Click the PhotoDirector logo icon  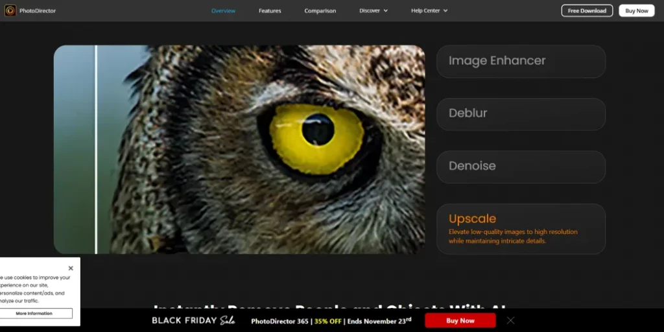[10, 10]
